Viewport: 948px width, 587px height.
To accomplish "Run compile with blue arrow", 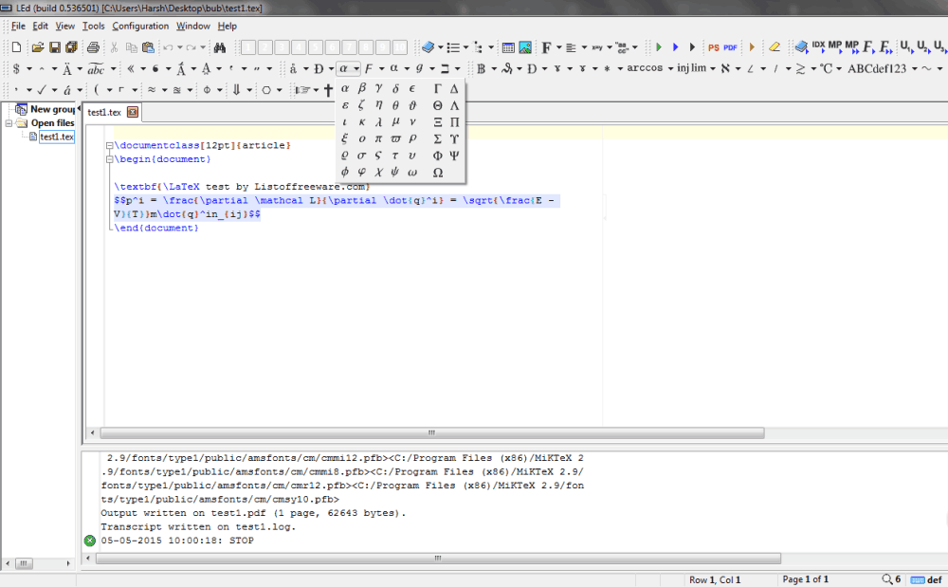I will [675, 47].
